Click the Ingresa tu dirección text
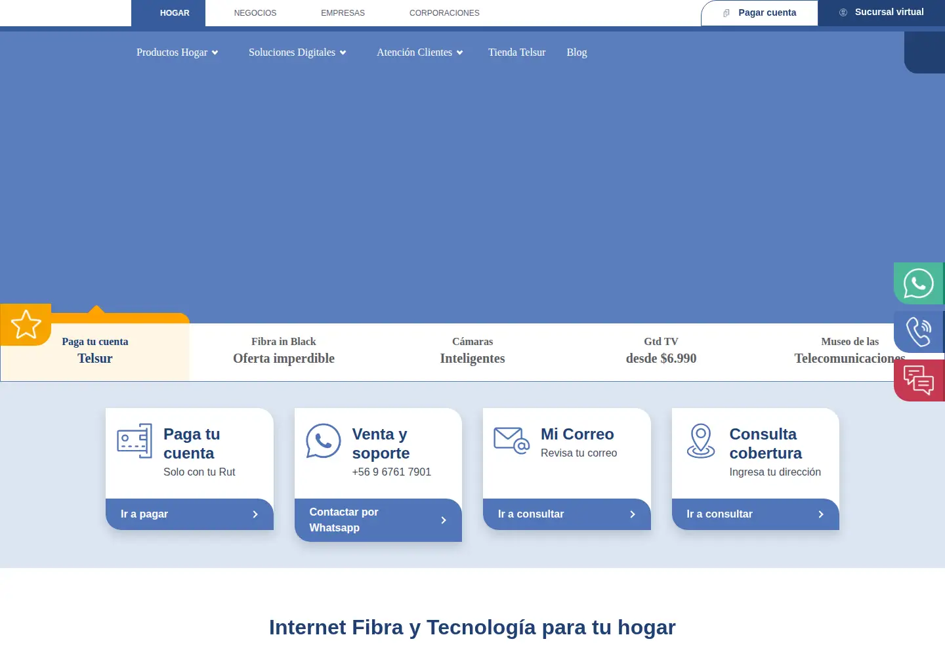The image size is (945, 656). tap(775, 472)
